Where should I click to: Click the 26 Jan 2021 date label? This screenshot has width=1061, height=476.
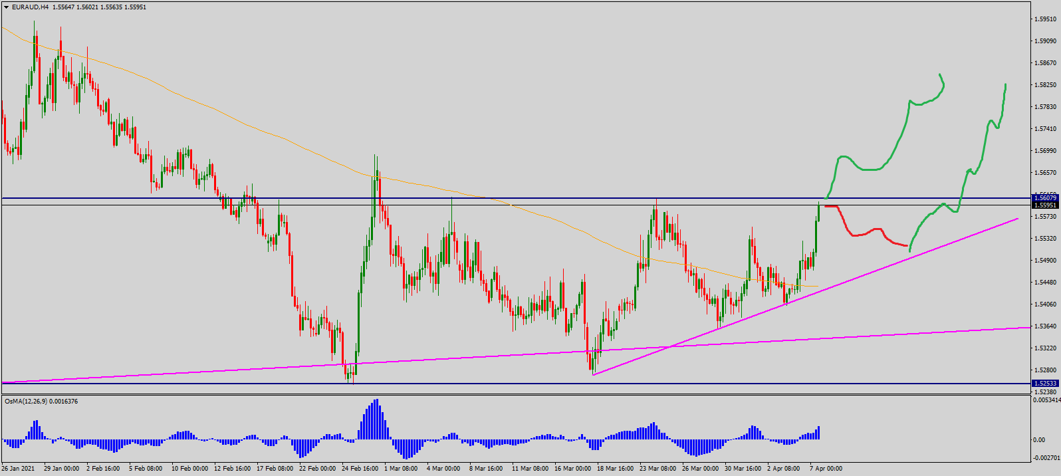(19, 469)
